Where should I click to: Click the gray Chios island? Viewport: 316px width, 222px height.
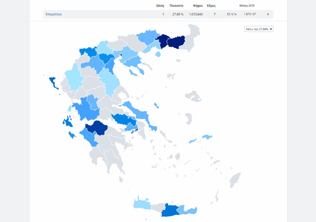click(x=188, y=119)
